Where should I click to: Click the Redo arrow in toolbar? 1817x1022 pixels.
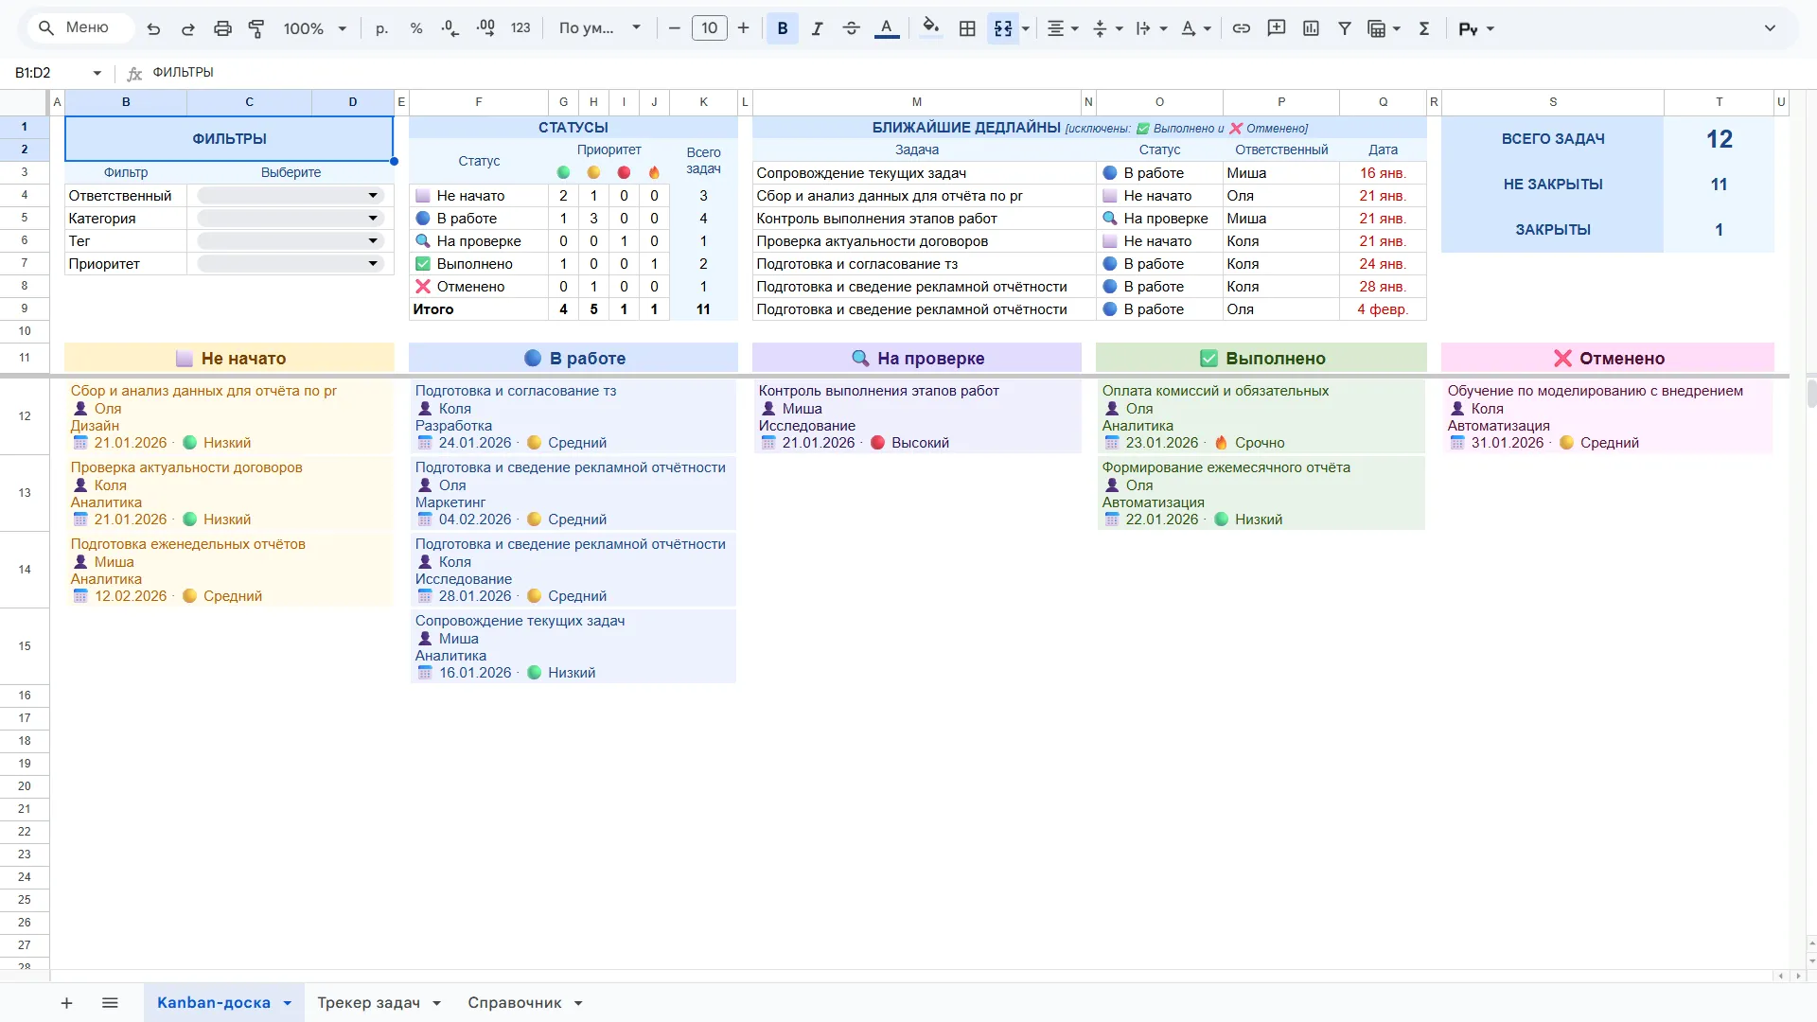(x=187, y=28)
